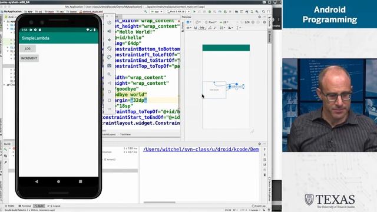Tap the phone's home navigation circle
This screenshot has width=377, height=212.
(58, 181)
